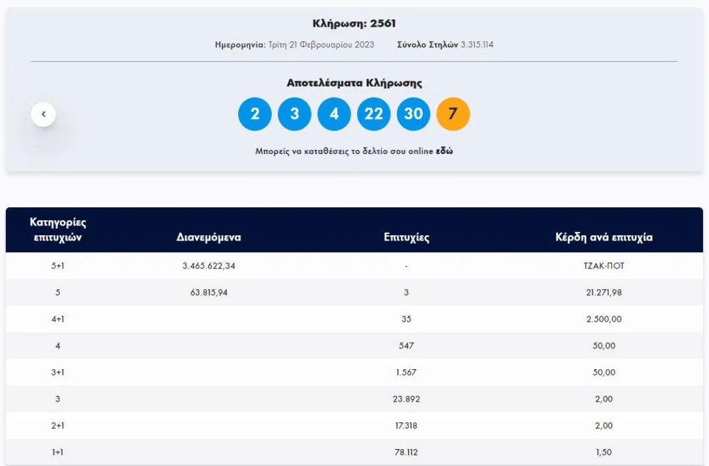Click the blue ball numbered 2

tap(255, 114)
